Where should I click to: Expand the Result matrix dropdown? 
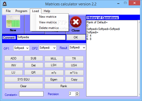[84, 48]
